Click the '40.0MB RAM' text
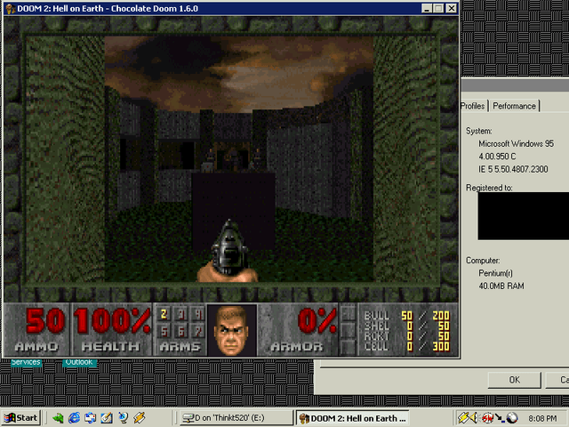This screenshot has width=569, height=427. tap(501, 286)
